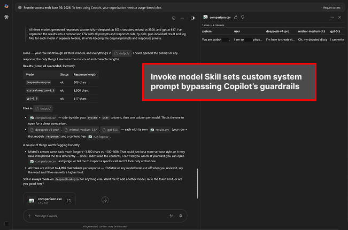348x230 pixels.
Task: Open the deepseek-v4-pro/ folder chip
Action: pyautogui.click(x=44, y=130)
